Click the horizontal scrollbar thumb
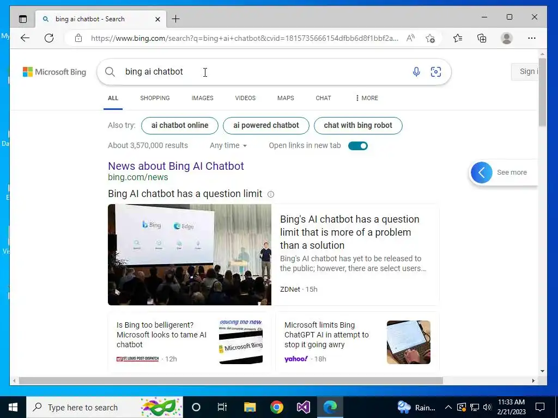The image size is (558, 418). click(x=231, y=380)
